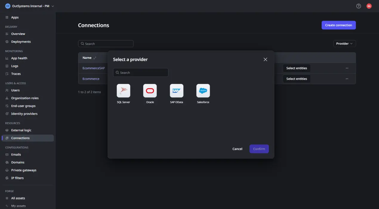Open the EcommerceSAP connection link
This screenshot has width=379, height=209.
(x=93, y=68)
